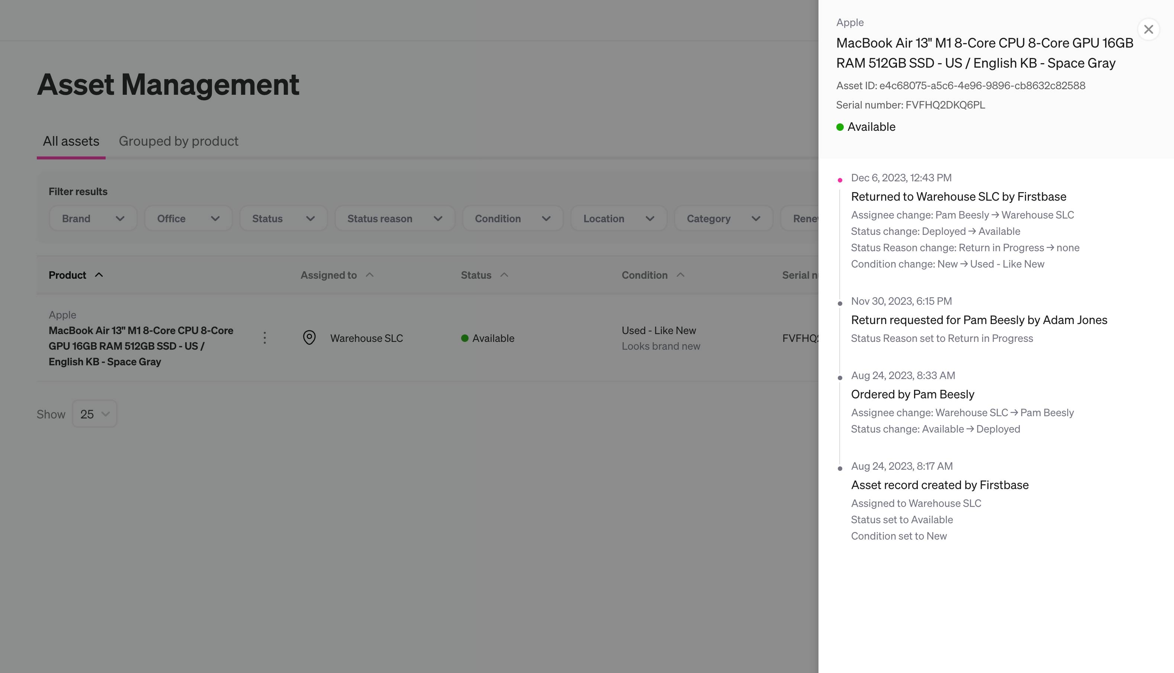Click 'Dec 6, 2023, 12:43 PM' timestamp
This screenshot has height=673, width=1174.
point(901,178)
